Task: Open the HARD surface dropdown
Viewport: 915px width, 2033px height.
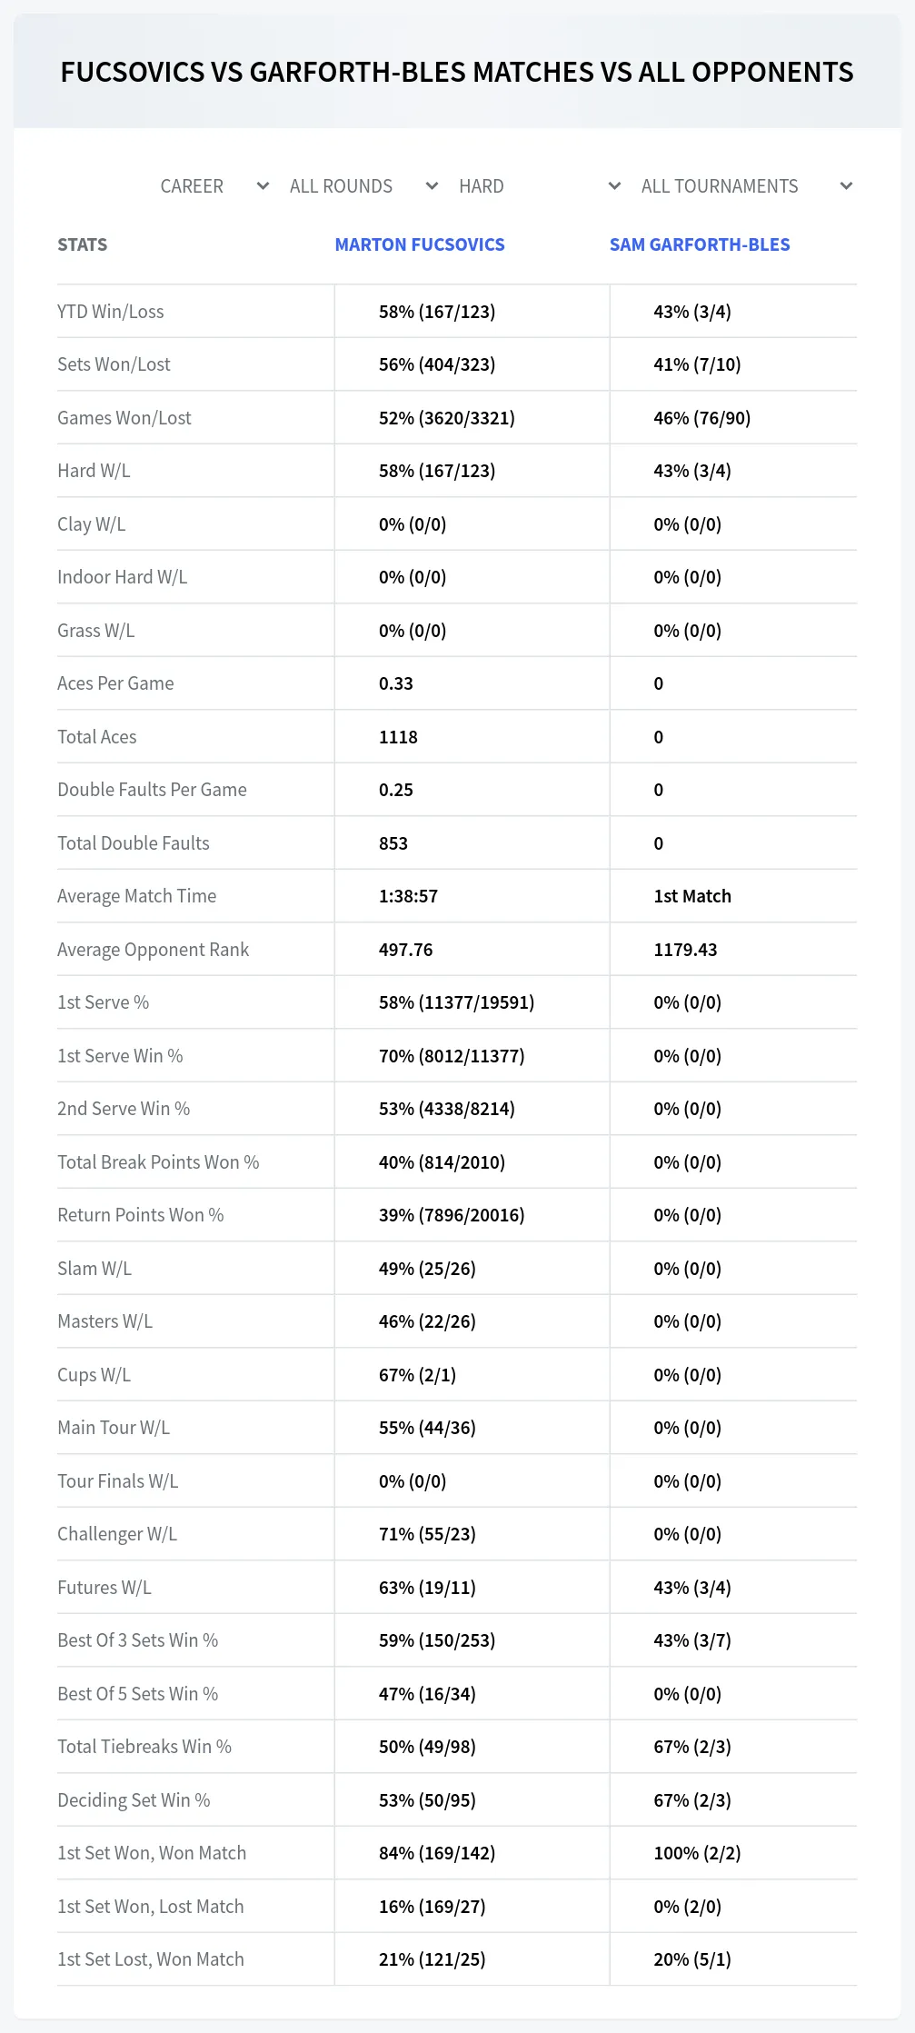Action: pos(540,186)
